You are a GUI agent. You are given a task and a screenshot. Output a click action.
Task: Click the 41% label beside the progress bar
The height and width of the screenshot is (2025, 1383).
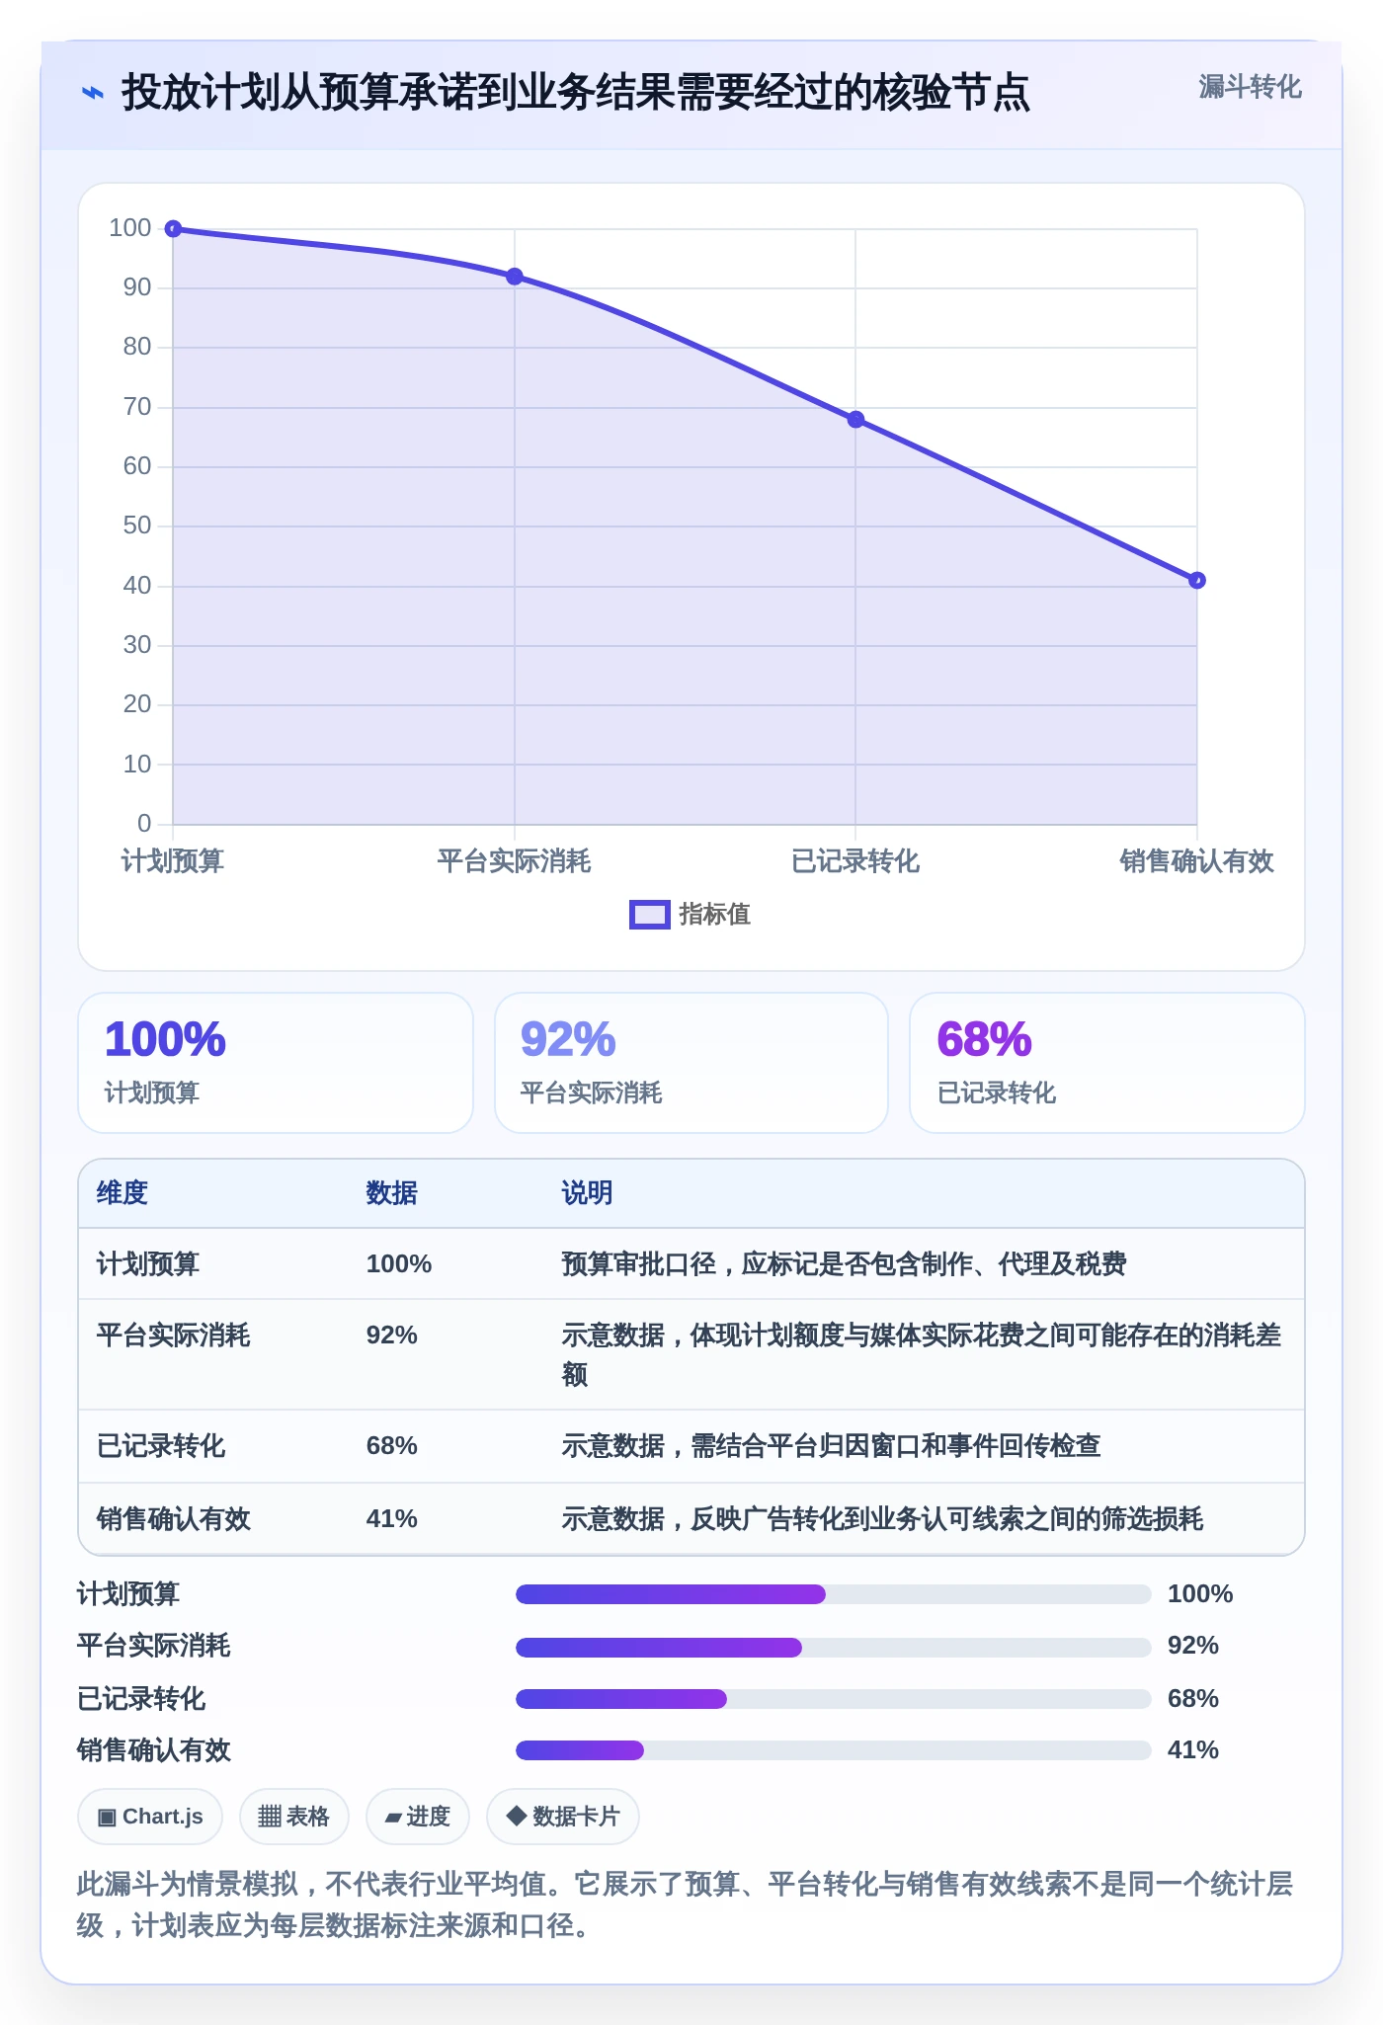(1193, 1750)
